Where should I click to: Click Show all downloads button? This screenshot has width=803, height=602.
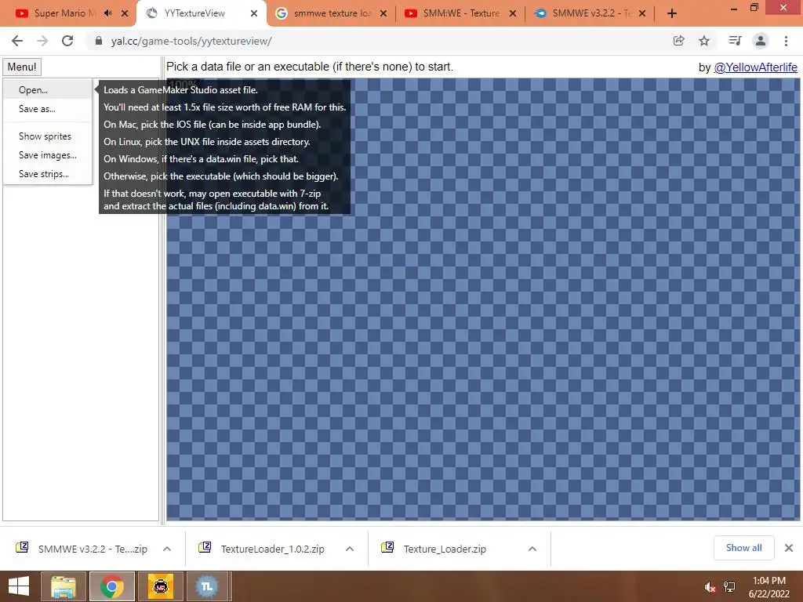743,548
